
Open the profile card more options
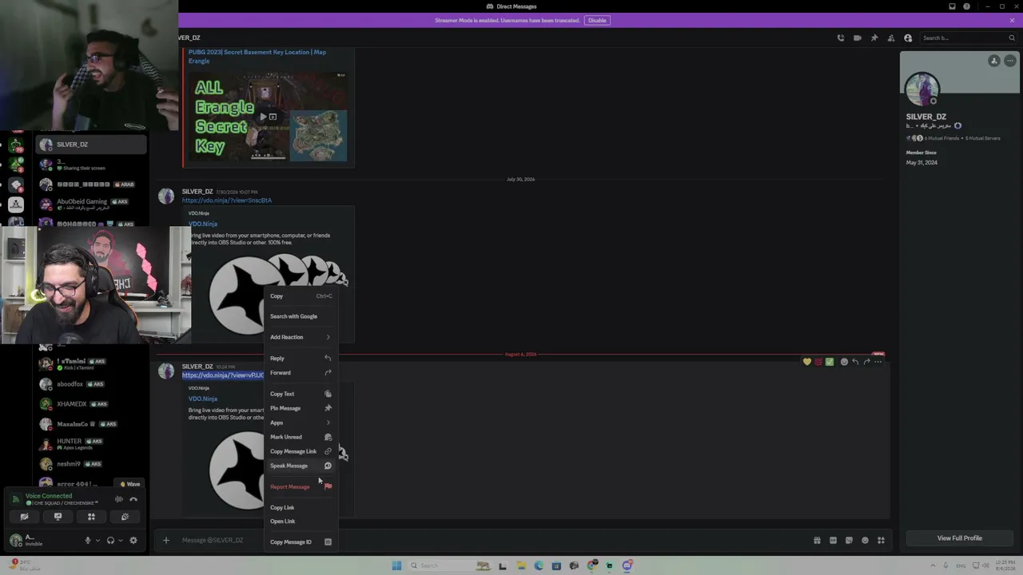1010,61
